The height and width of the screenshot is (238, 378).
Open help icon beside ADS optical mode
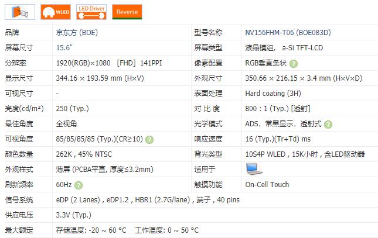pos(328,125)
